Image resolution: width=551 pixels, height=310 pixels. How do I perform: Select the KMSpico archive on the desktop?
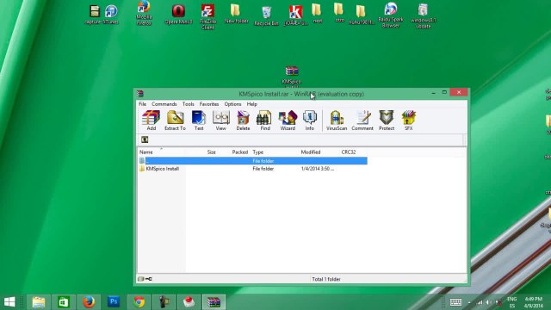pos(292,76)
